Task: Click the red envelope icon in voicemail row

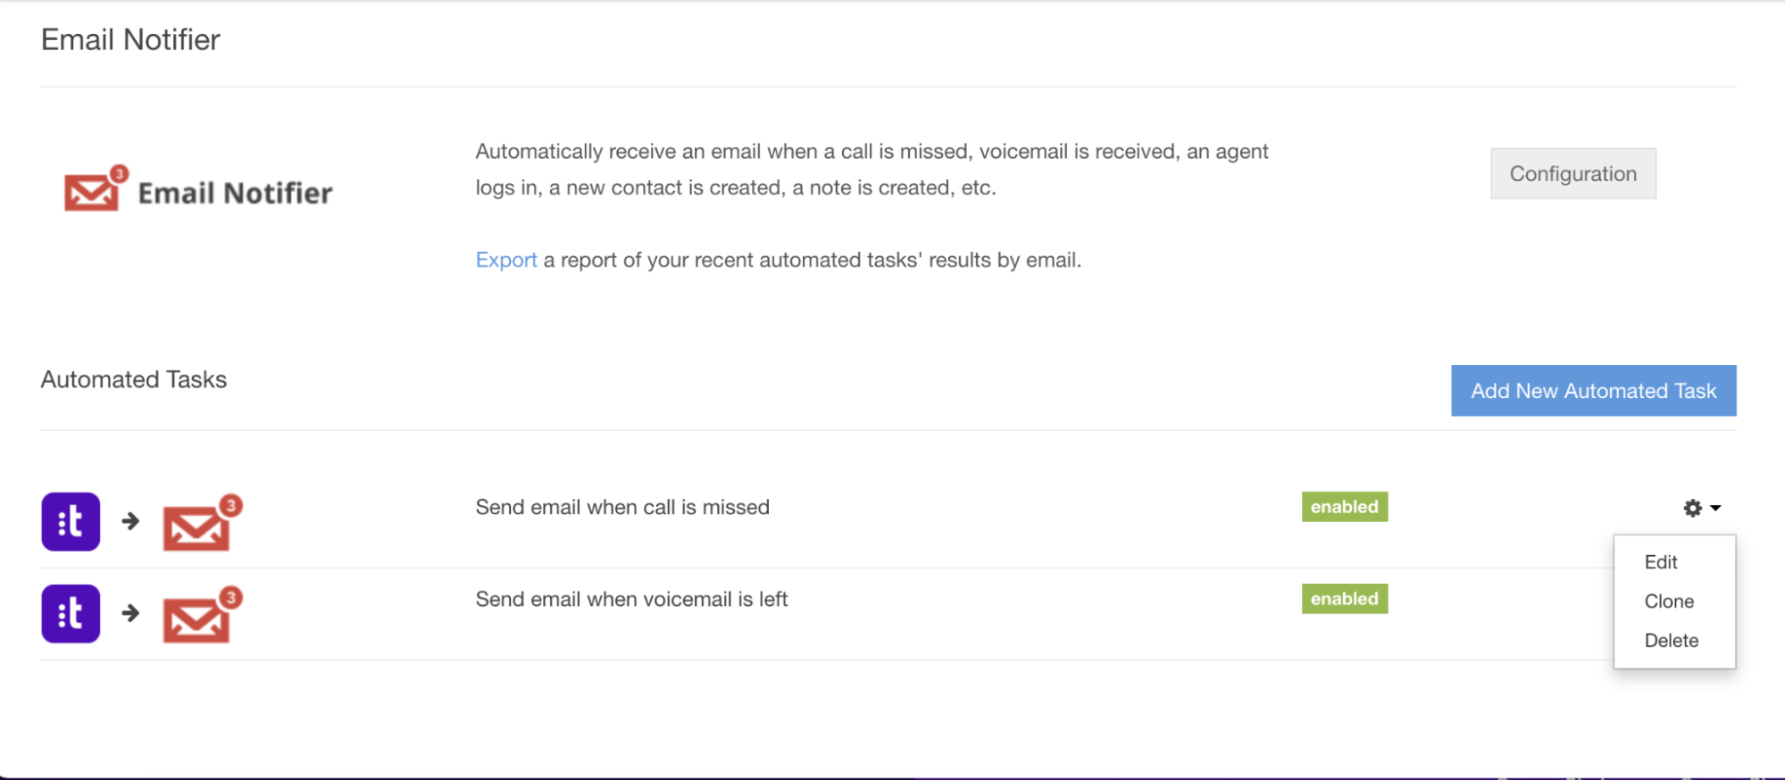Action: (x=202, y=615)
